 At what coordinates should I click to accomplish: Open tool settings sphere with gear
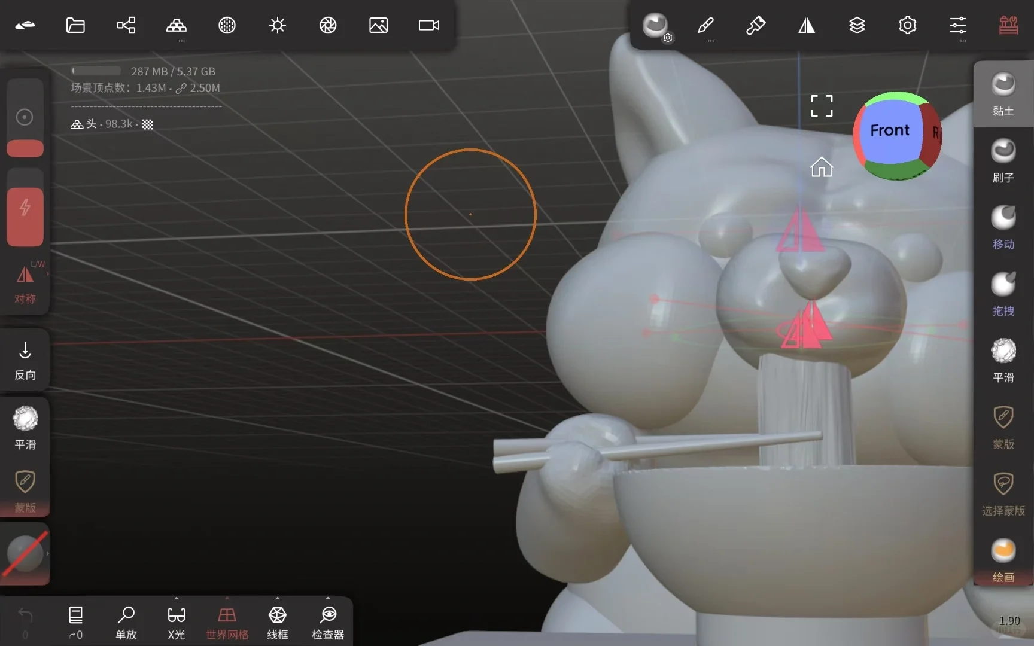coord(656,27)
